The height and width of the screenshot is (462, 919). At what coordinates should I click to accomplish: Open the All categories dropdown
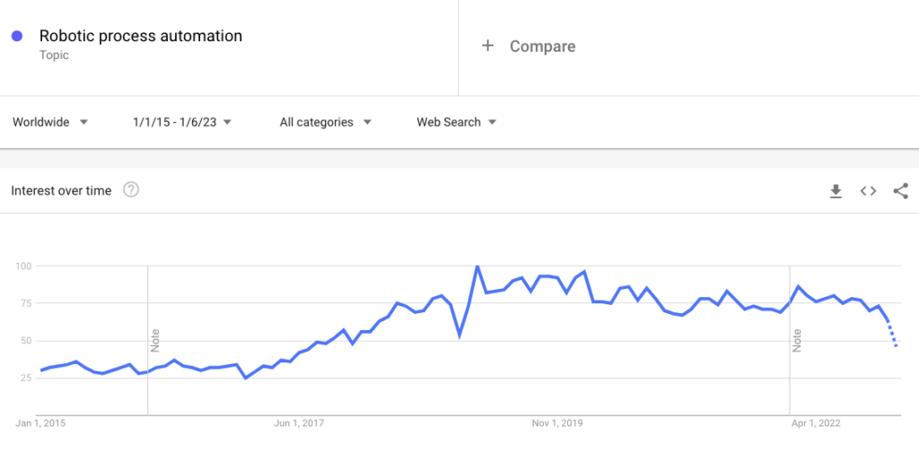(326, 122)
